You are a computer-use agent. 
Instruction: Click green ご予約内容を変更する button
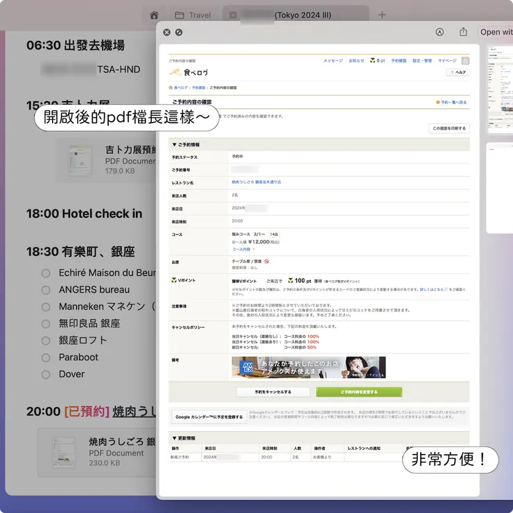(359, 392)
